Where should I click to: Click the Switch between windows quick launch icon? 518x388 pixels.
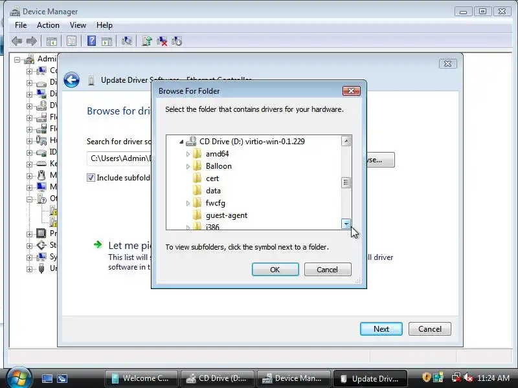(62, 378)
